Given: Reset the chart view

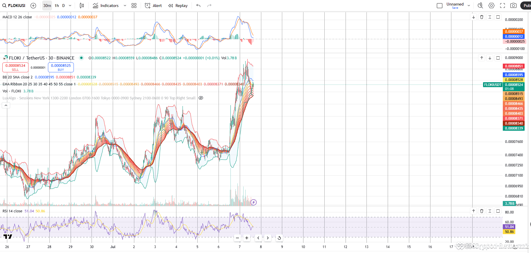Looking at the screenshot, I should pyautogui.click(x=279, y=238).
